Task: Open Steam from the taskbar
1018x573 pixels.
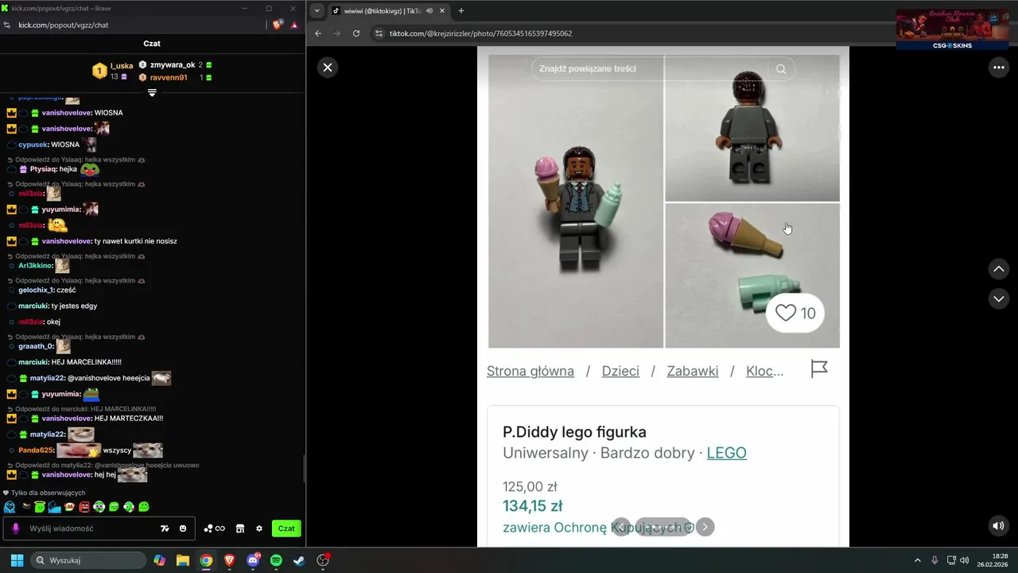Action: point(299,560)
